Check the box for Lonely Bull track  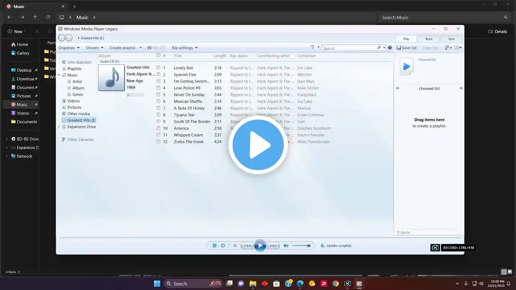pyautogui.click(x=158, y=68)
